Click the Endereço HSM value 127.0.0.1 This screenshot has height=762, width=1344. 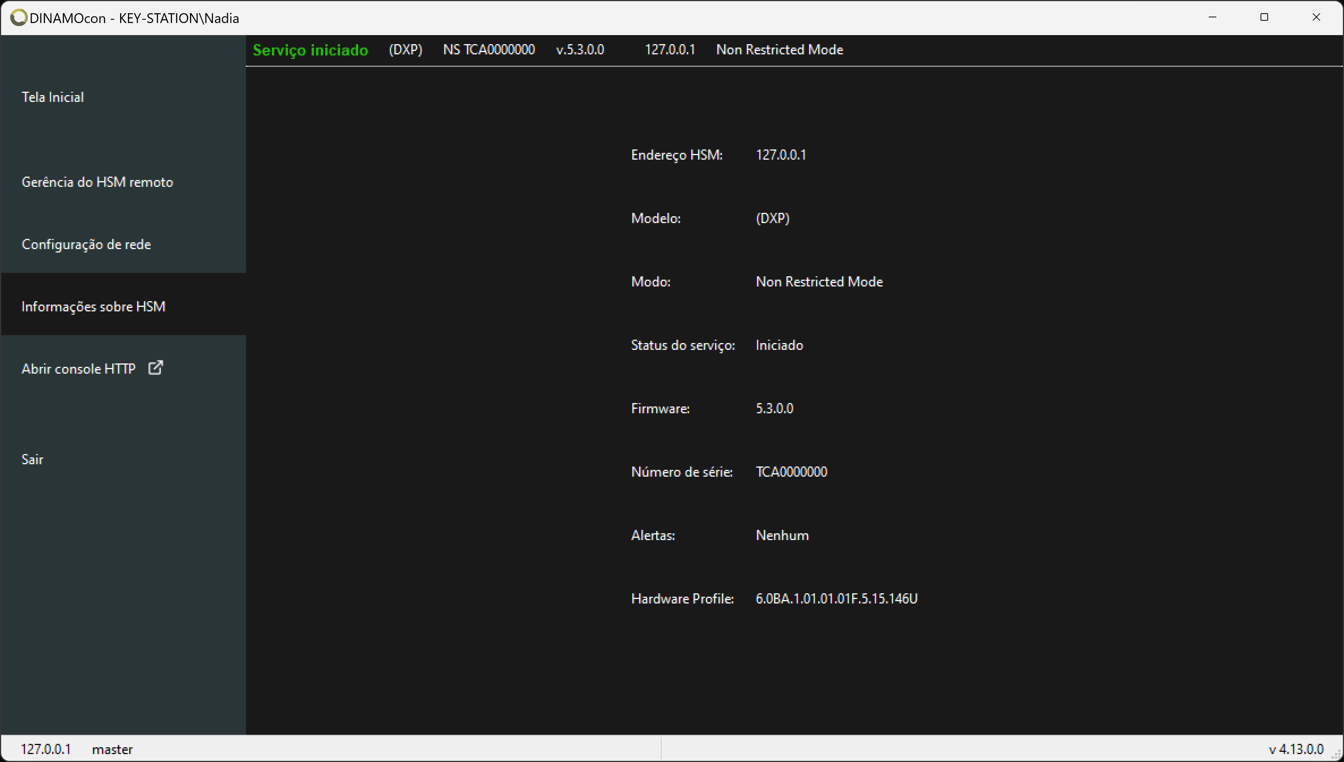(781, 155)
